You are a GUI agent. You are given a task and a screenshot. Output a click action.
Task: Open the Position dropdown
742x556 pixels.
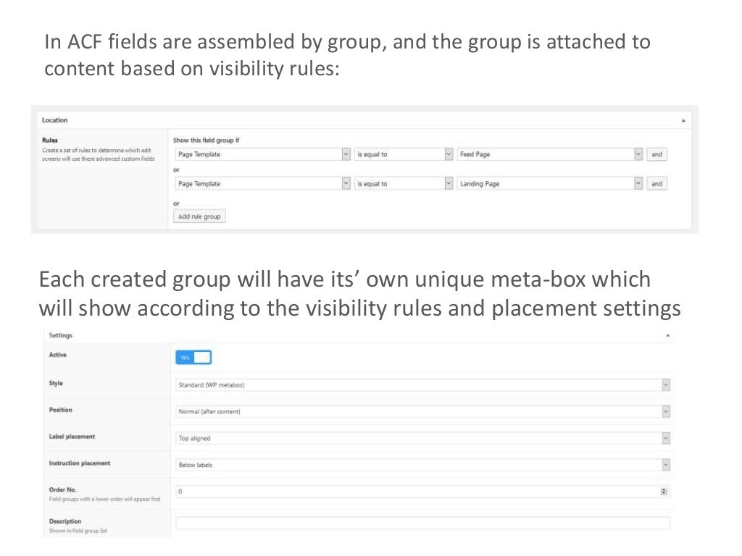coord(422,411)
